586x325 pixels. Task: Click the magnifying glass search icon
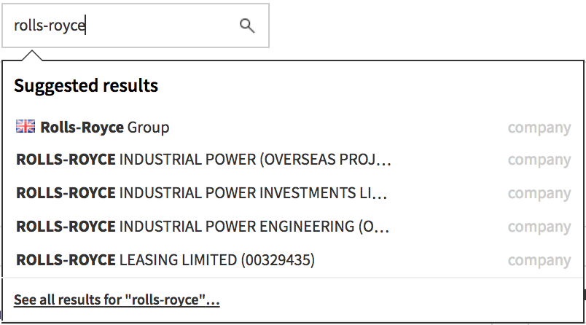pos(247,26)
